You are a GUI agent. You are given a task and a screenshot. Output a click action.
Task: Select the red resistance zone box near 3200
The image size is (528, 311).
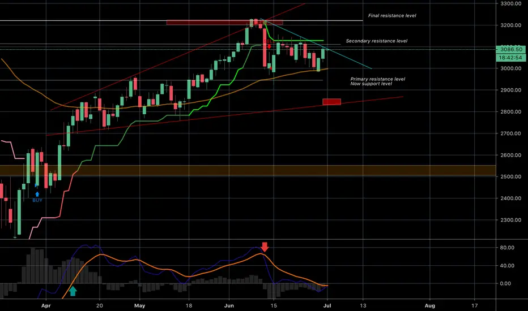pyautogui.click(x=224, y=23)
